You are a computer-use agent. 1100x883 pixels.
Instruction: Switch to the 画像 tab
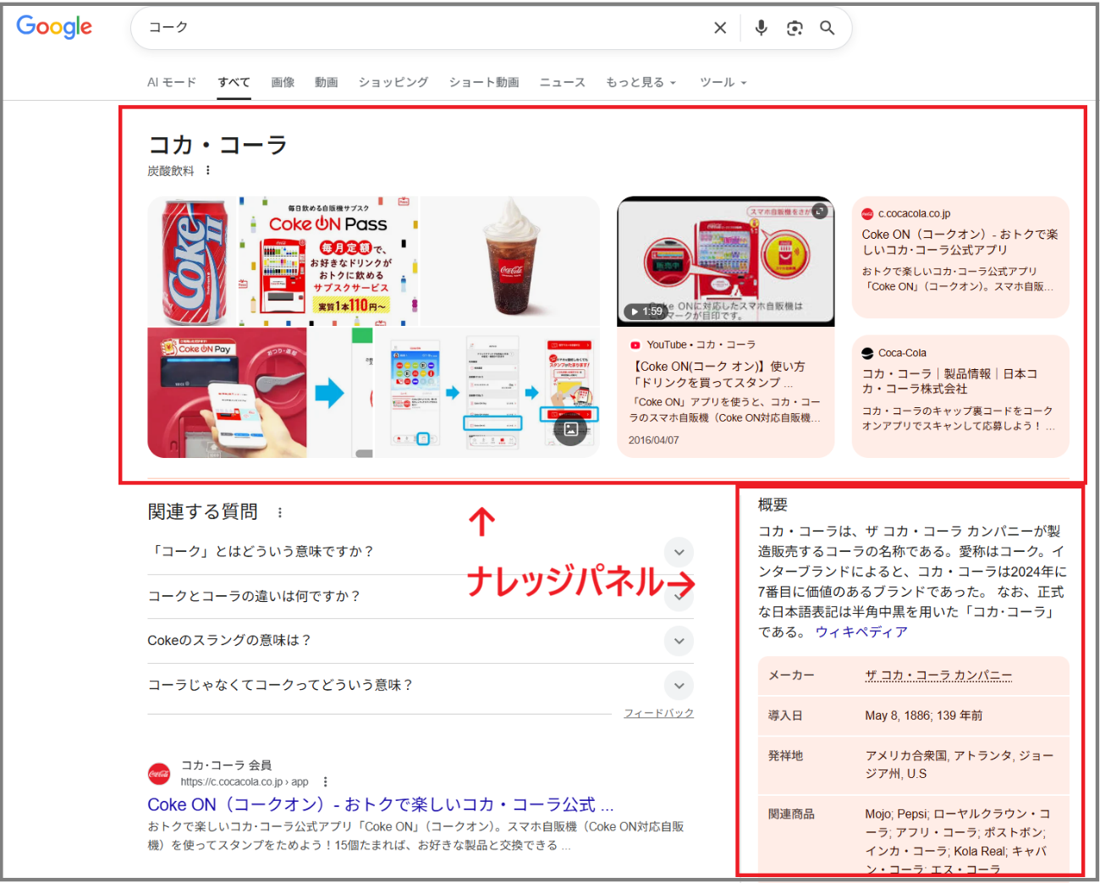283,82
